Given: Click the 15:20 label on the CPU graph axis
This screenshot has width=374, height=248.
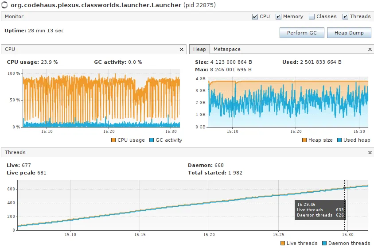Looking at the screenshot, I should (x=109, y=132).
